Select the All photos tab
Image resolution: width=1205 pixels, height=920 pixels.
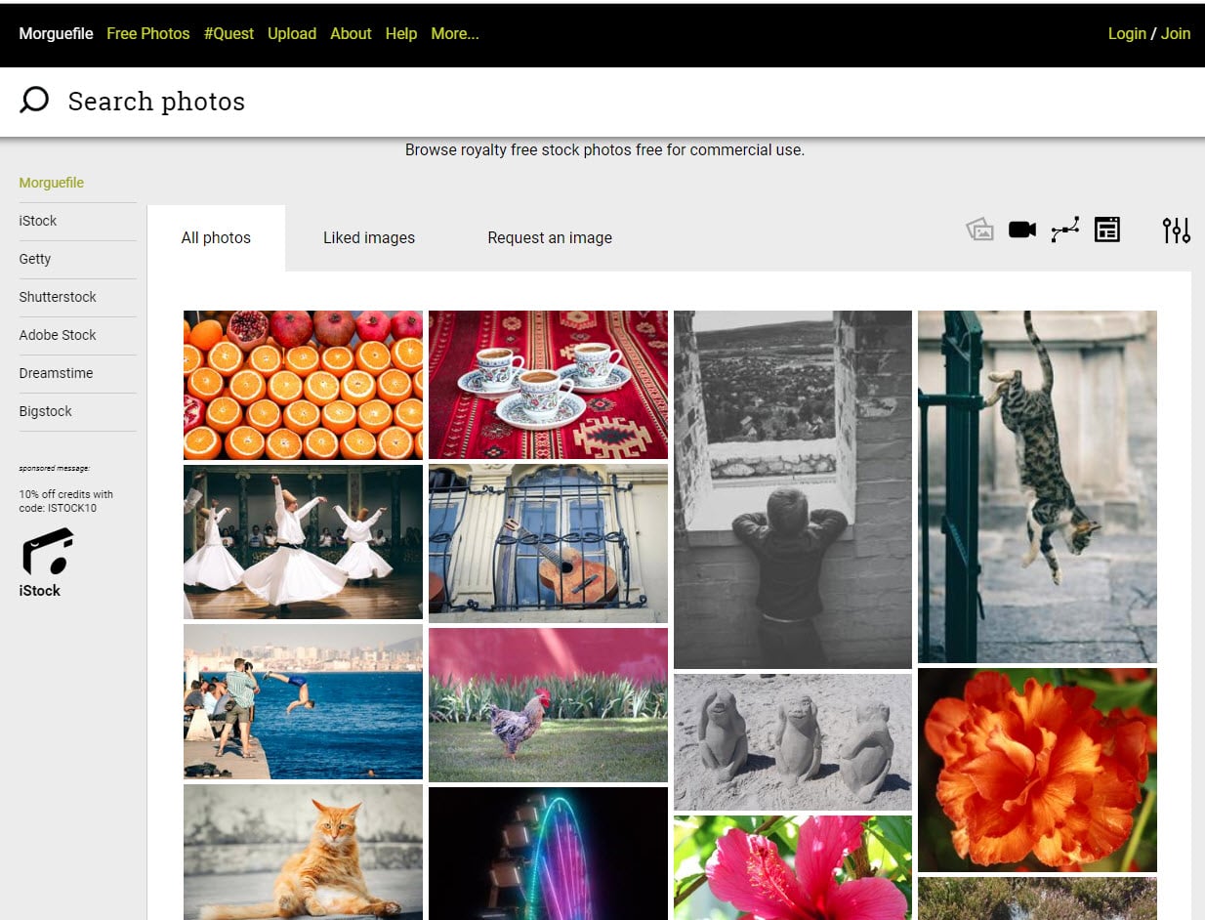216,237
